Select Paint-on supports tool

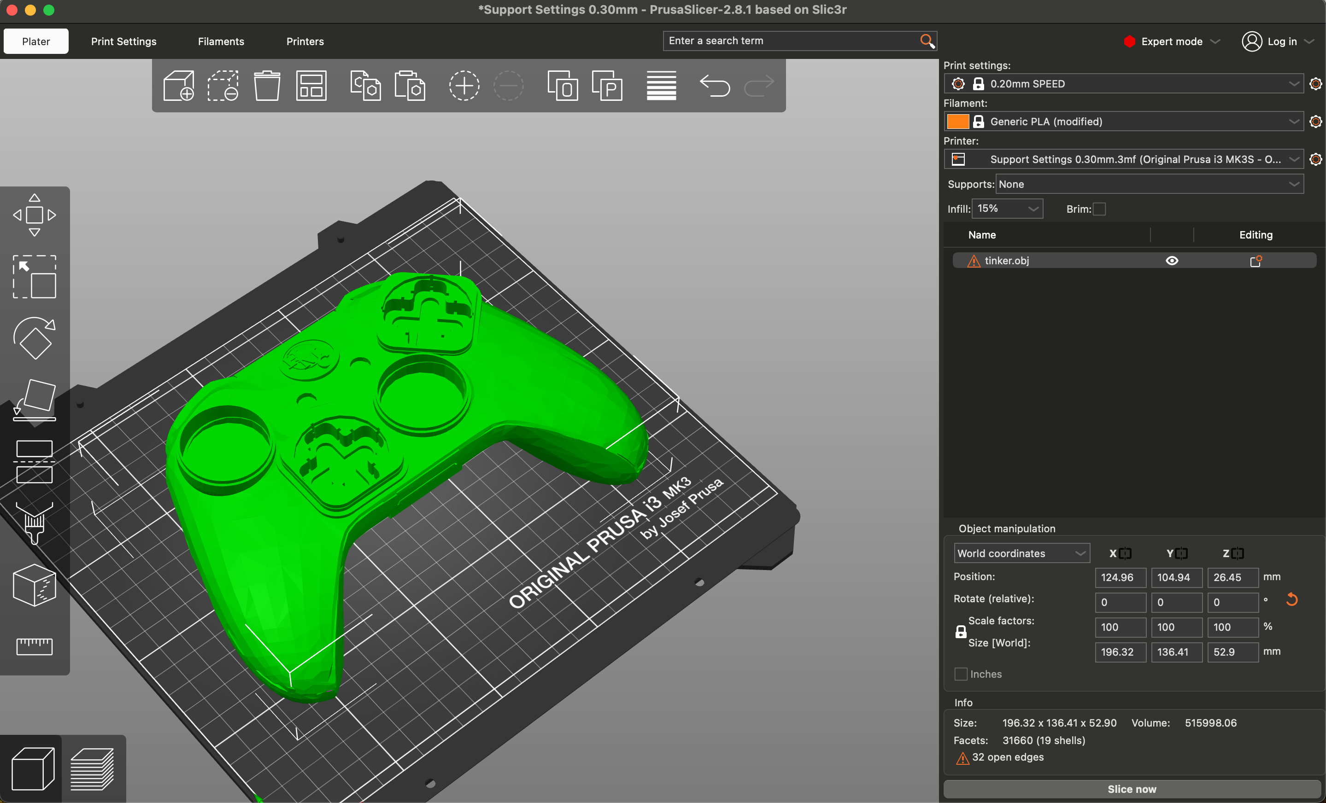pyautogui.click(x=35, y=523)
